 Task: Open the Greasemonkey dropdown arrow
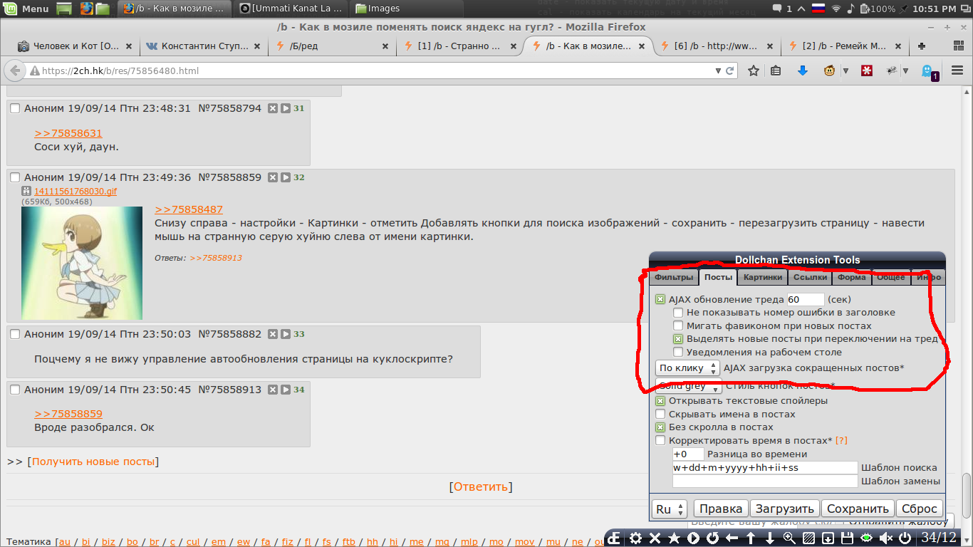tap(845, 71)
